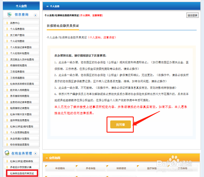Go to 社保(公积金)编号查询
204x177 pixels.
[x=22, y=126]
